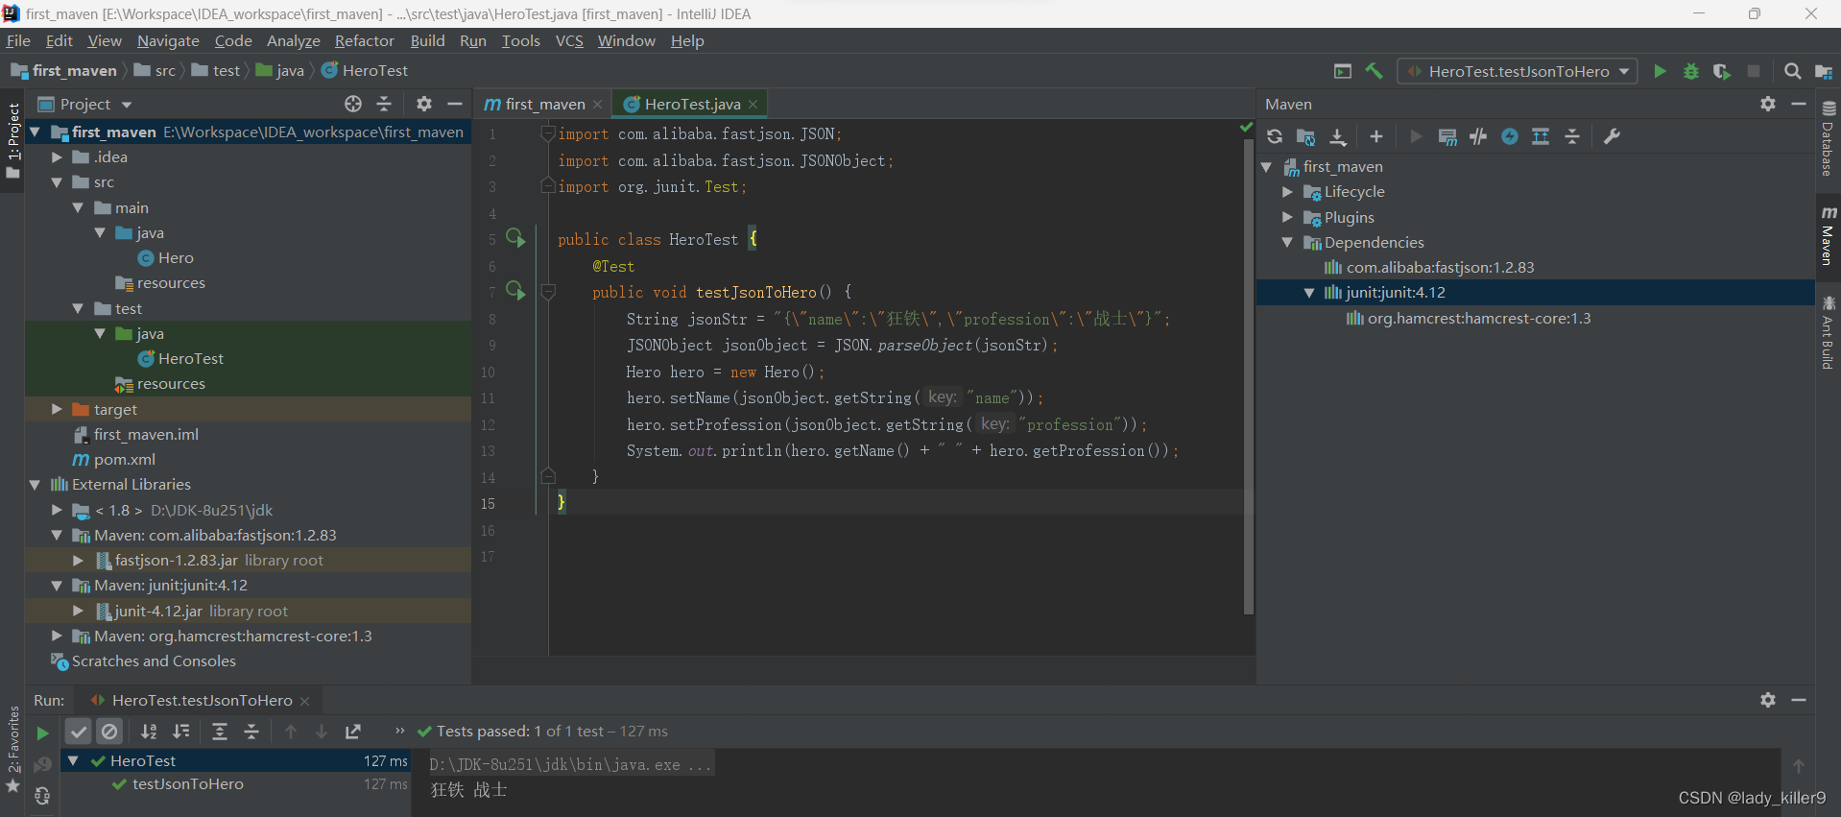Open the Project Structure dialog

point(1824,71)
